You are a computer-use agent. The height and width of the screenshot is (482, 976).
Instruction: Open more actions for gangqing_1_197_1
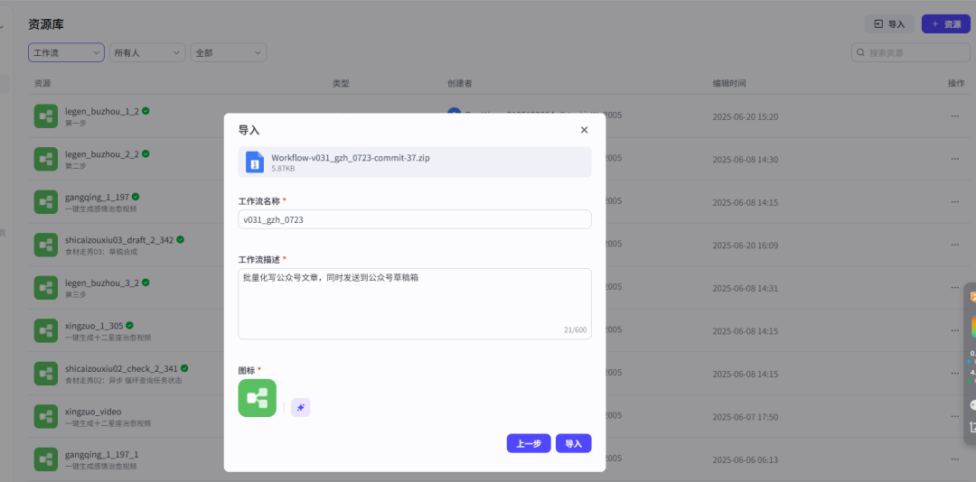coord(955,459)
